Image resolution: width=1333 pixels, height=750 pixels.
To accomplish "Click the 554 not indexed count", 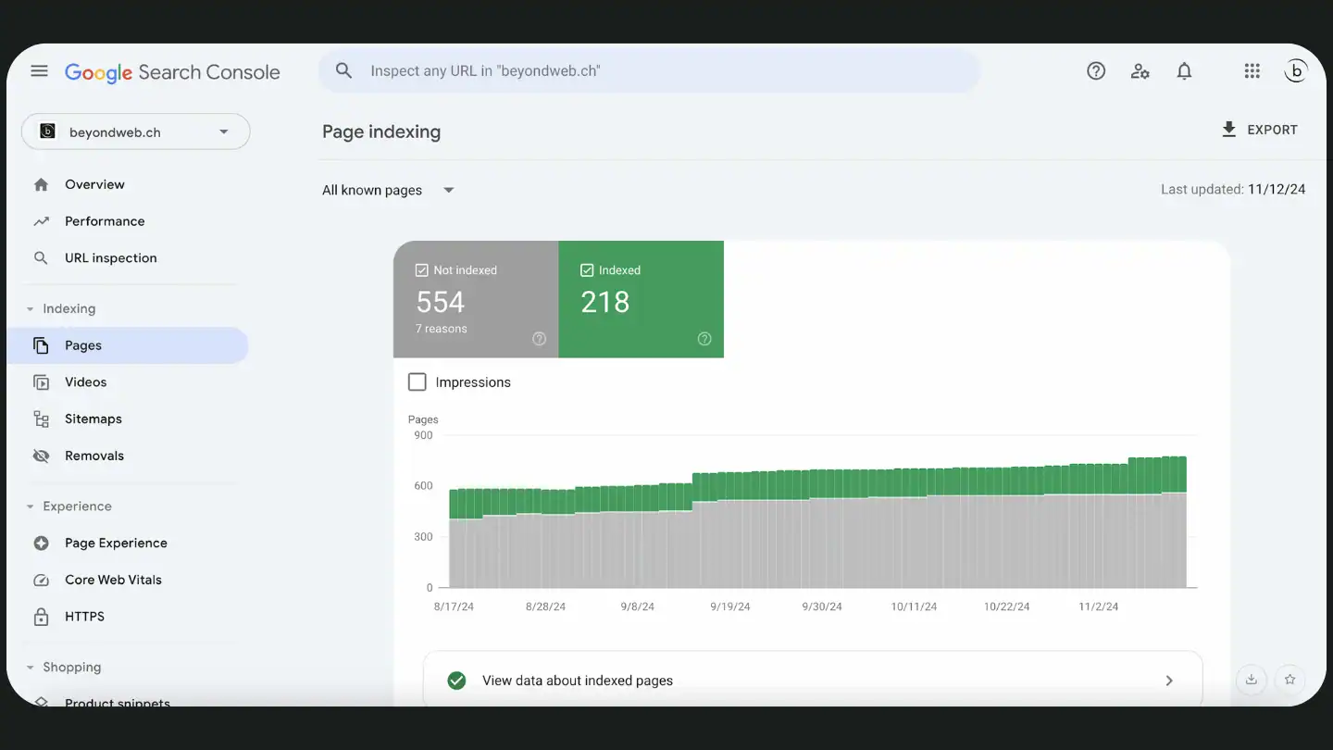I will point(441,302).
